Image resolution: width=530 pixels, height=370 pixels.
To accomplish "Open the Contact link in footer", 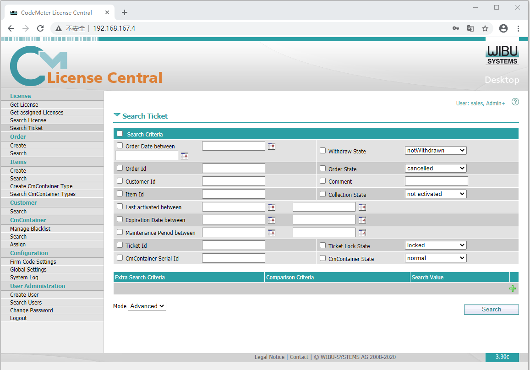I will [299, 357].
